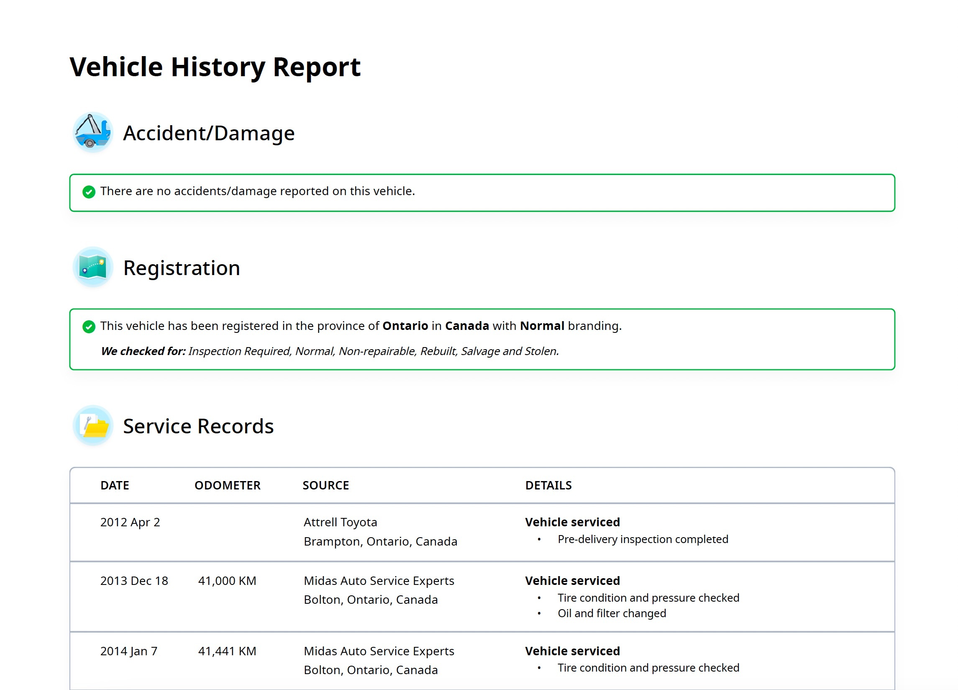
Task: Click the bold Ontario province text
Action: pyautogui.click(x=405, y=326)
